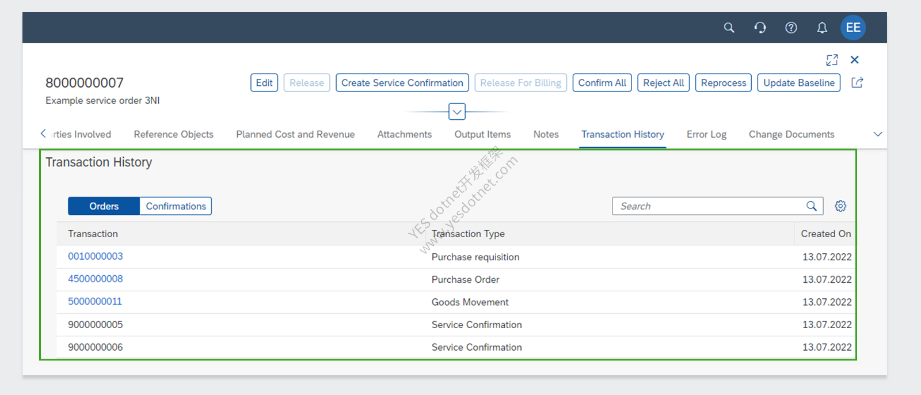The width and height of the screenshot is (921, 395).
Task: Click the Transaction Type column header
Action: (x=468, y=234)
